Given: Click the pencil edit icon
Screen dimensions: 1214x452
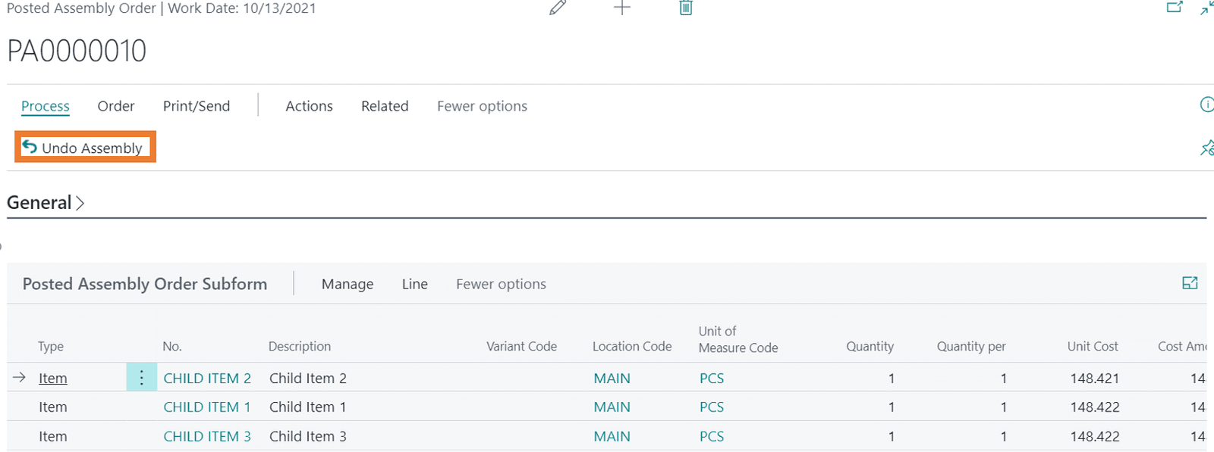Looking at the screenshot, I should (558, 8).
